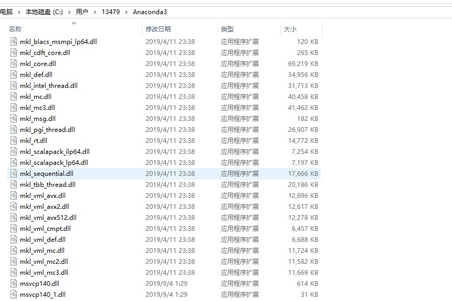
Task: Click the mkl_cdft_core.dll file icon
Action: 14,52
